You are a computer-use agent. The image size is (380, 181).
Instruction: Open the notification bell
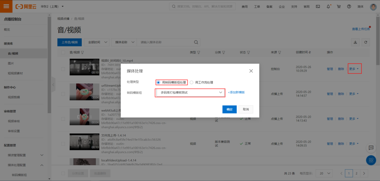click(329, 7)
